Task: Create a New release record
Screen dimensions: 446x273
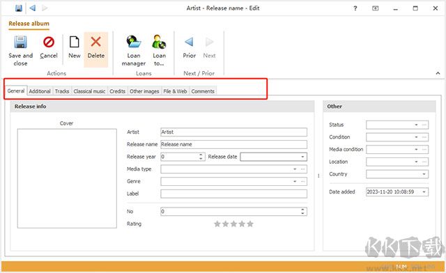Action: 75,47
